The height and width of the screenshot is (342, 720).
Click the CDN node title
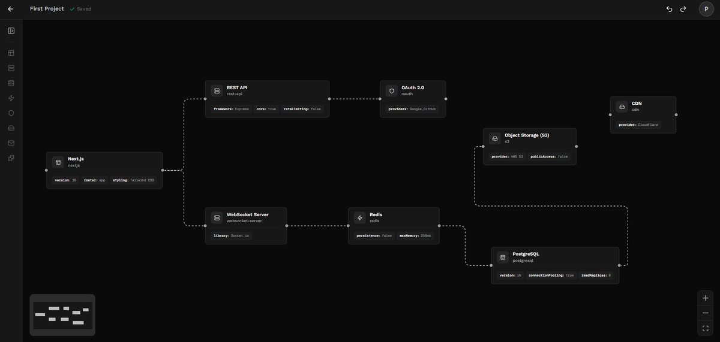637,103
